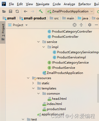99x121 pixels.
Task: Click the product.html file icon
Action: [44, 109]
